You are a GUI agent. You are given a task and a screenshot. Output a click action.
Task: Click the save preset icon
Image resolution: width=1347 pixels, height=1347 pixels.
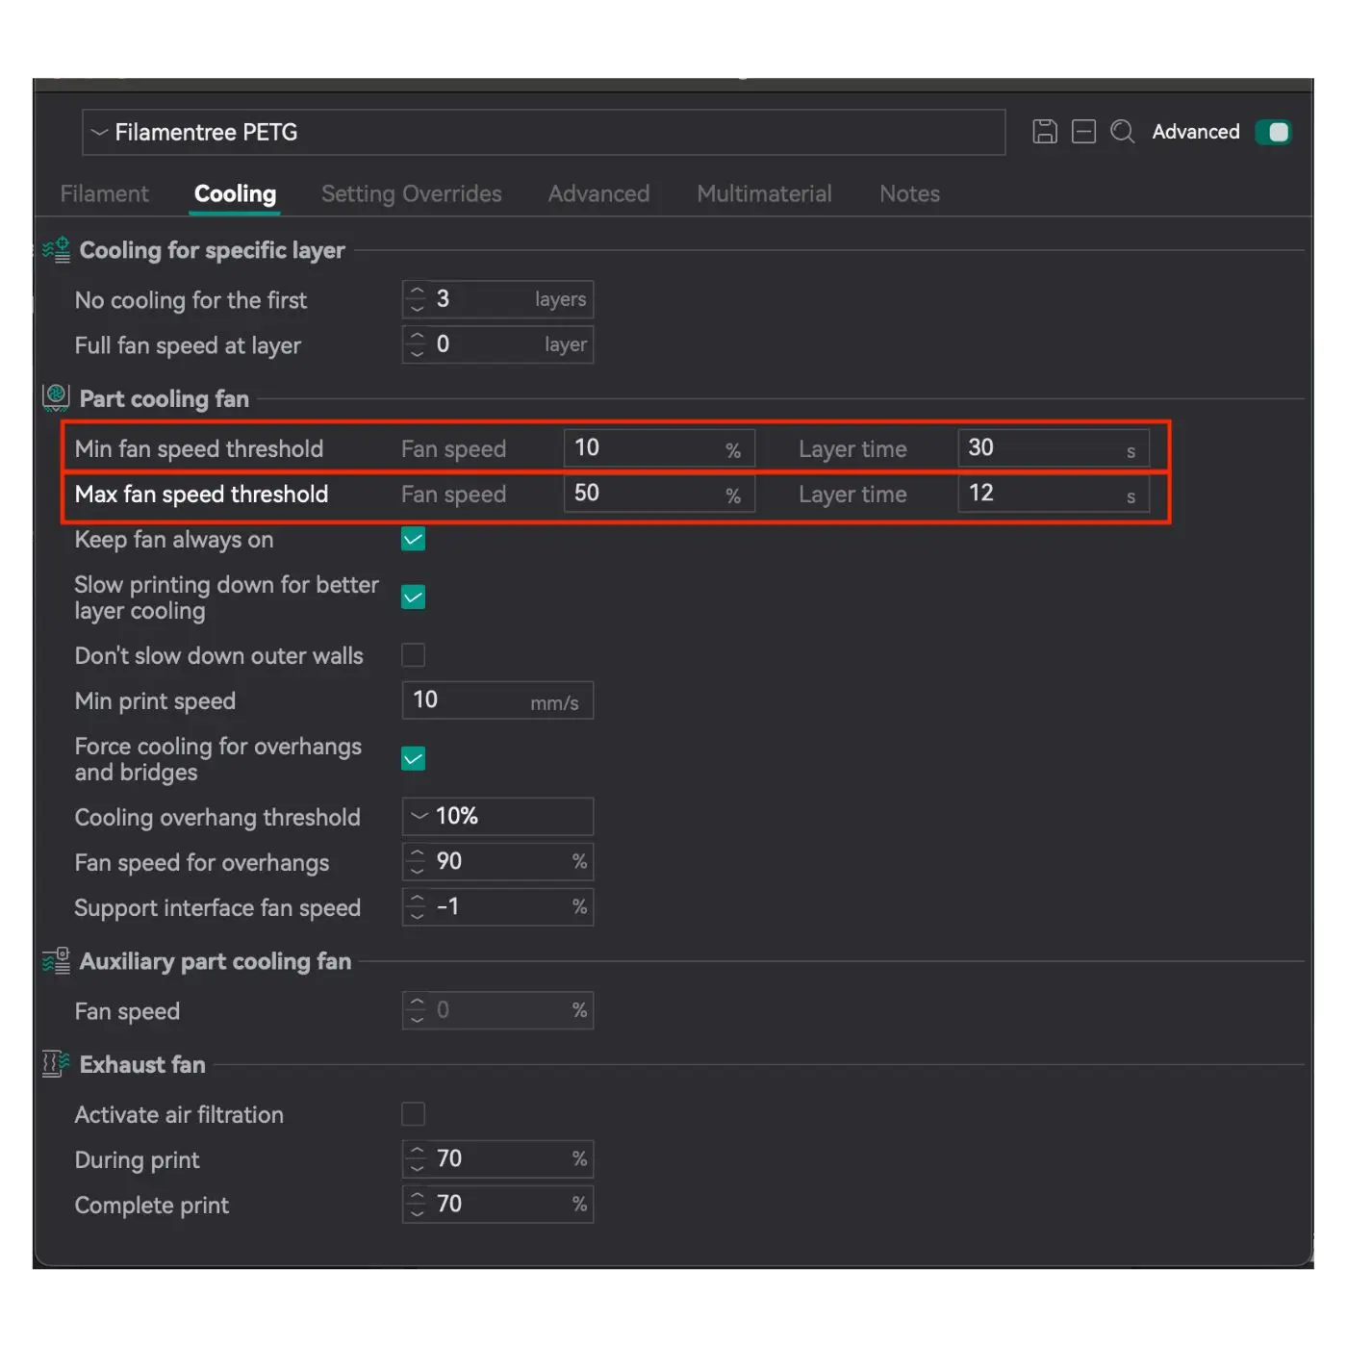point(1044,132)
